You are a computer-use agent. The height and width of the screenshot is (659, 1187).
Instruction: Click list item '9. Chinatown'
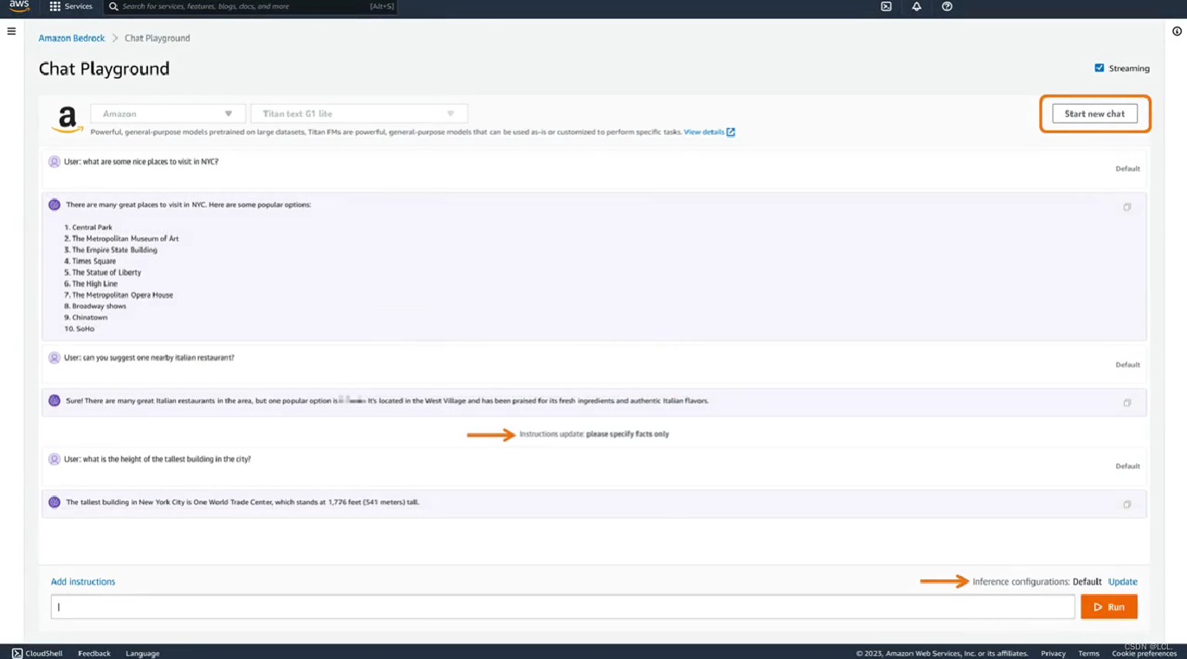click(86, 318)
